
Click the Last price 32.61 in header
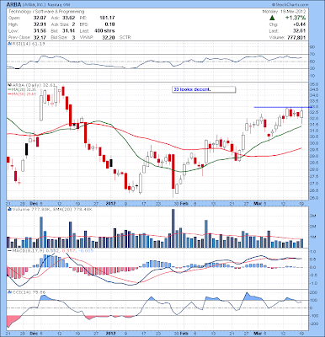(x=300, y=31)
